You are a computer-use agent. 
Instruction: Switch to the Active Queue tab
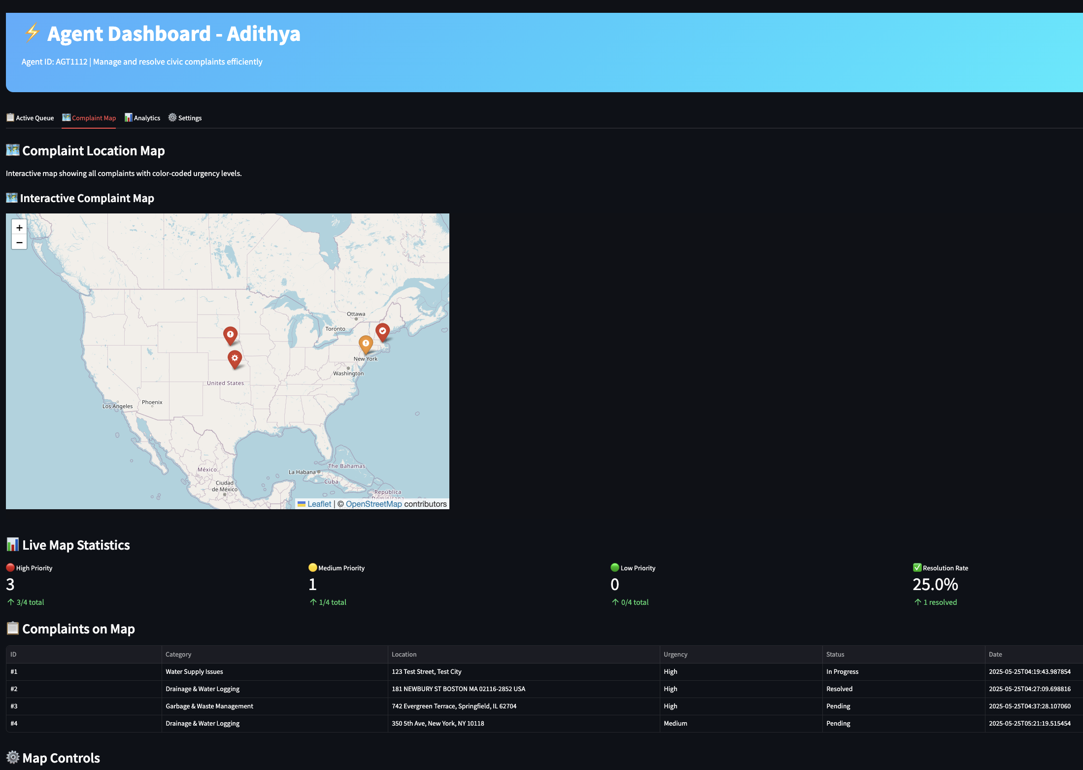[x=30, y=118]
